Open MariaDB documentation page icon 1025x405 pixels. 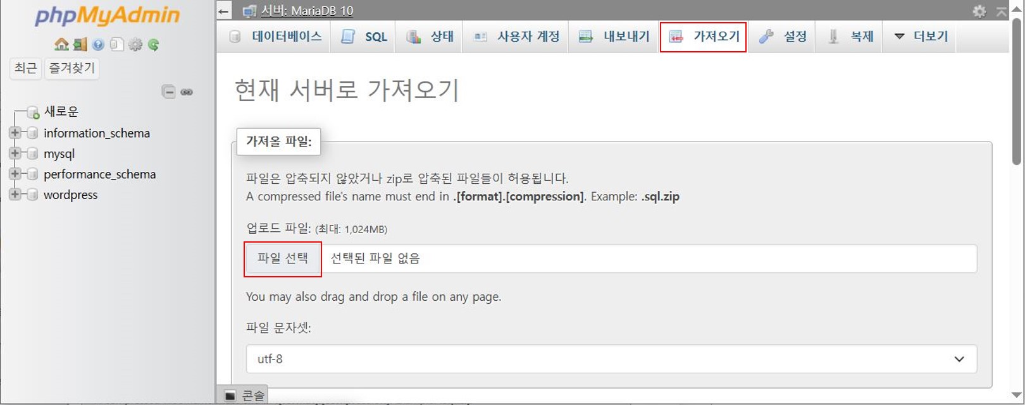coord(116,44)
